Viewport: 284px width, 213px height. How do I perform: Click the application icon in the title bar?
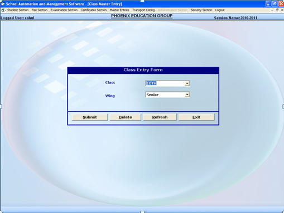click(3, 4)
